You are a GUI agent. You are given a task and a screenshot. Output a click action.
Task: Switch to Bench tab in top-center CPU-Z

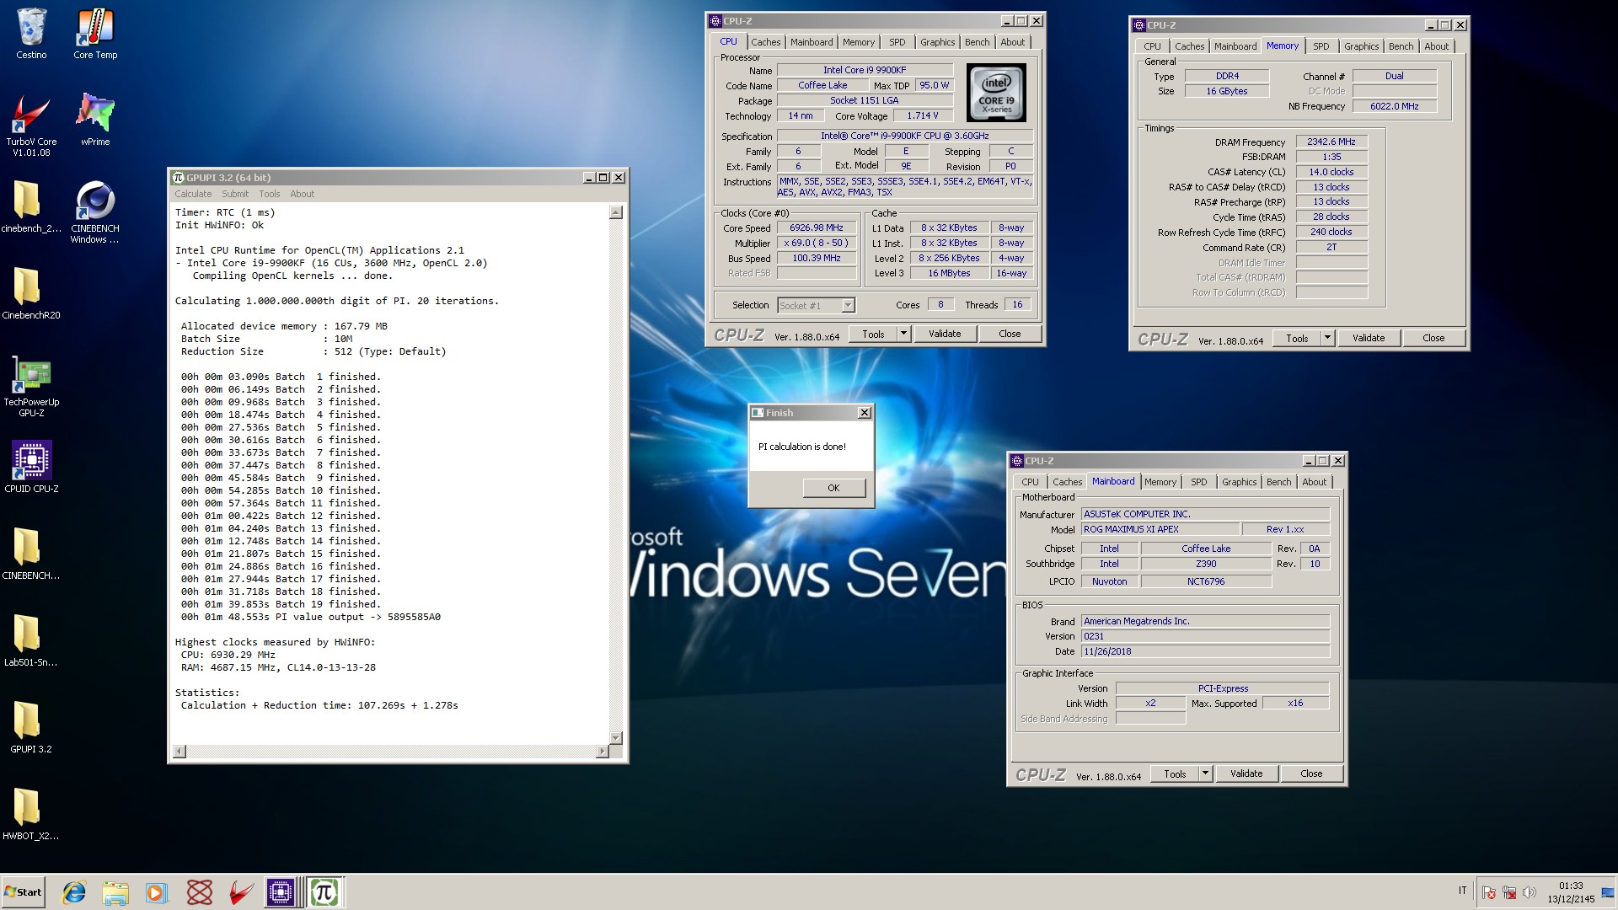[x=977, y=42]
